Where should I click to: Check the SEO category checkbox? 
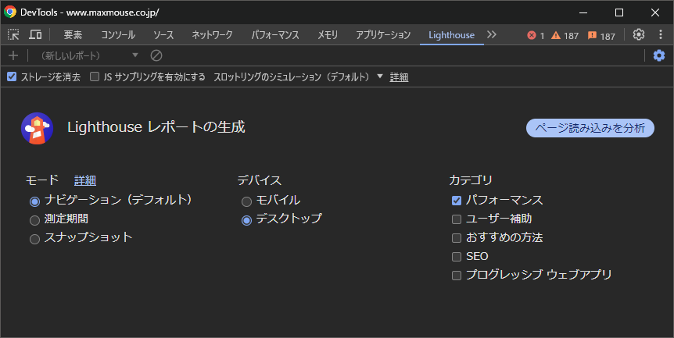click(457, 257)
